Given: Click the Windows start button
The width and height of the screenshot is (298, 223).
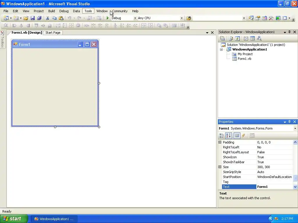Looking at the screenshot, I should click(x=14, y=219).
